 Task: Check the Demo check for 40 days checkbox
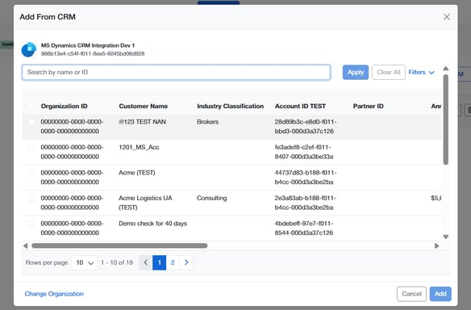click(x=31, y=224)
